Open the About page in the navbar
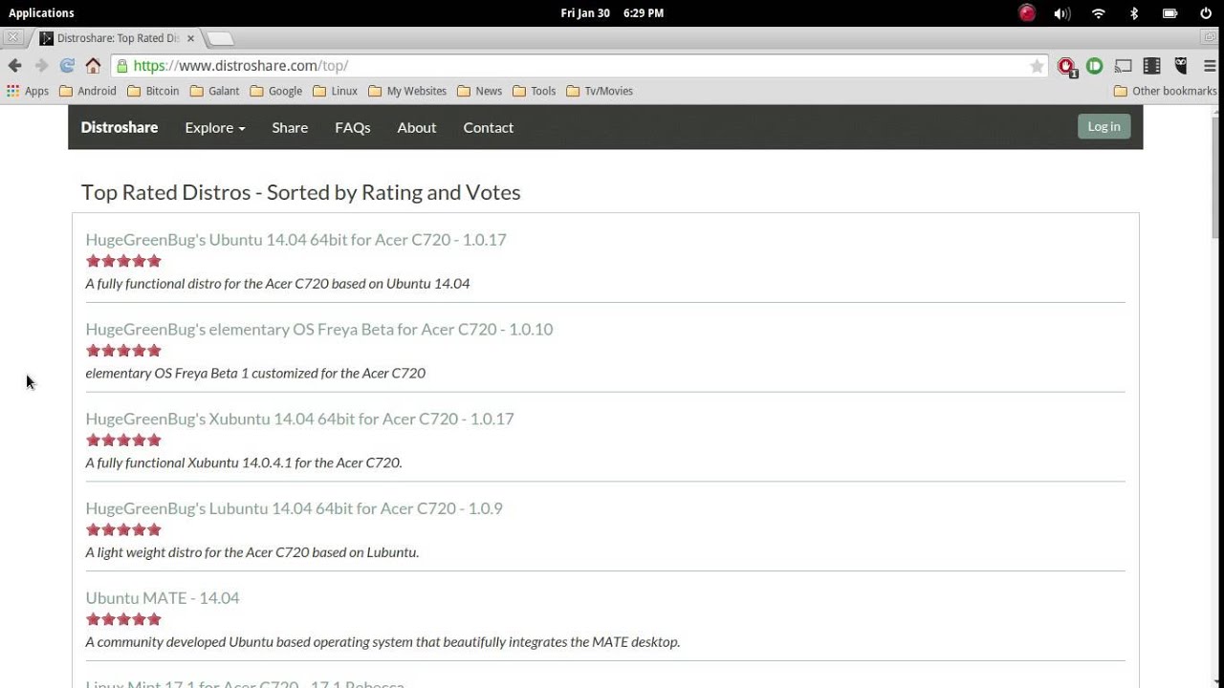Viewport: 1224px width, 688px height. pos(417,127)
